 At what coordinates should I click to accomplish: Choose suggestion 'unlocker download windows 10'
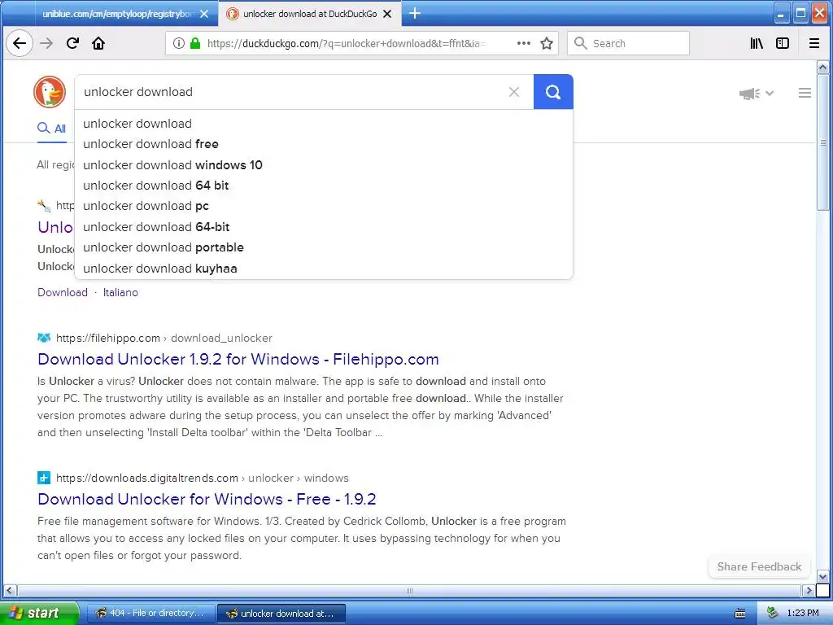[x=324, y=164]
